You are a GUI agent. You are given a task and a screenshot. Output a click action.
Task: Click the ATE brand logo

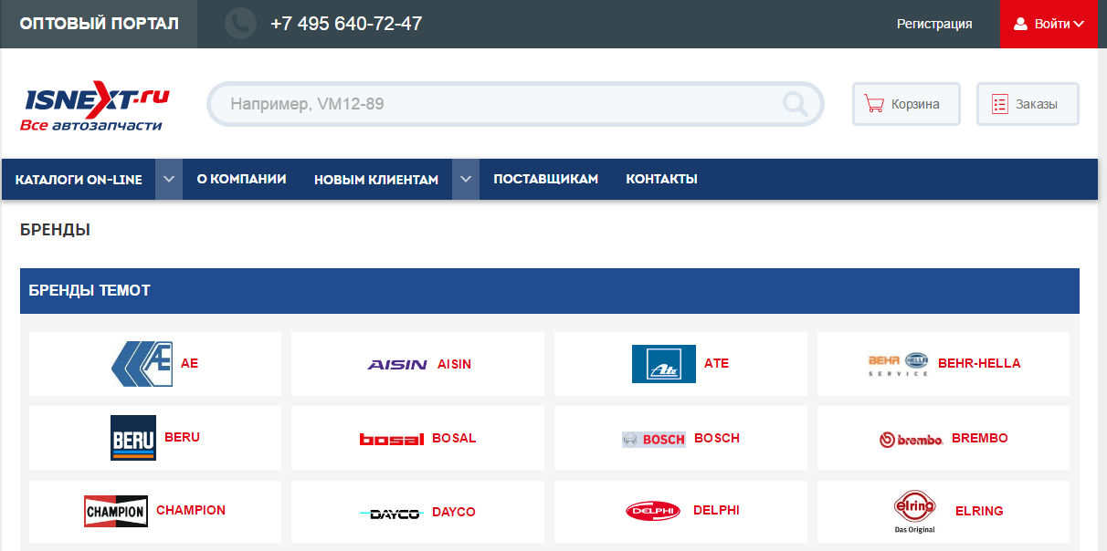coord(664,364)
